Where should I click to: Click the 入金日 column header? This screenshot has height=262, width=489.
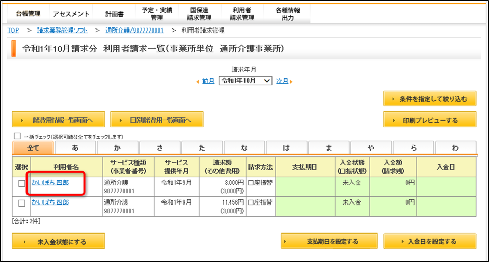[x=446, y=167]
